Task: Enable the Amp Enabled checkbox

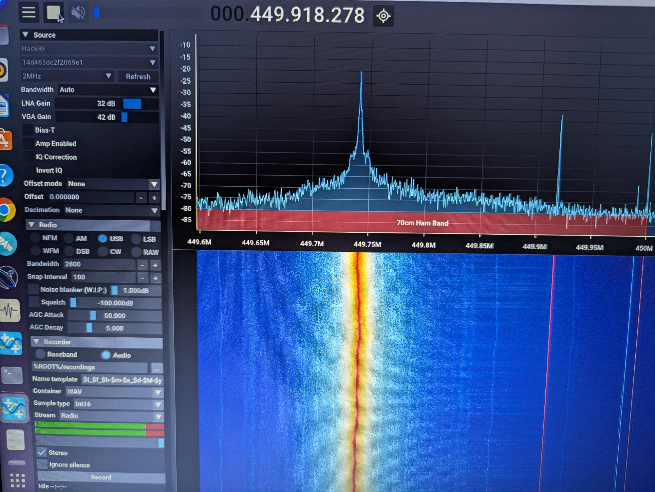Action: (x=28, y=144)
